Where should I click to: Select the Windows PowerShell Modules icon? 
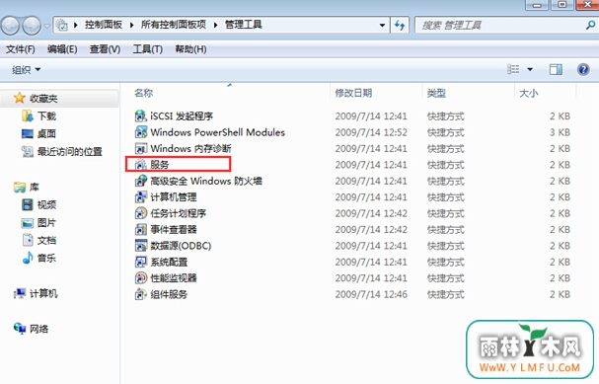click(x=141, y=132)
